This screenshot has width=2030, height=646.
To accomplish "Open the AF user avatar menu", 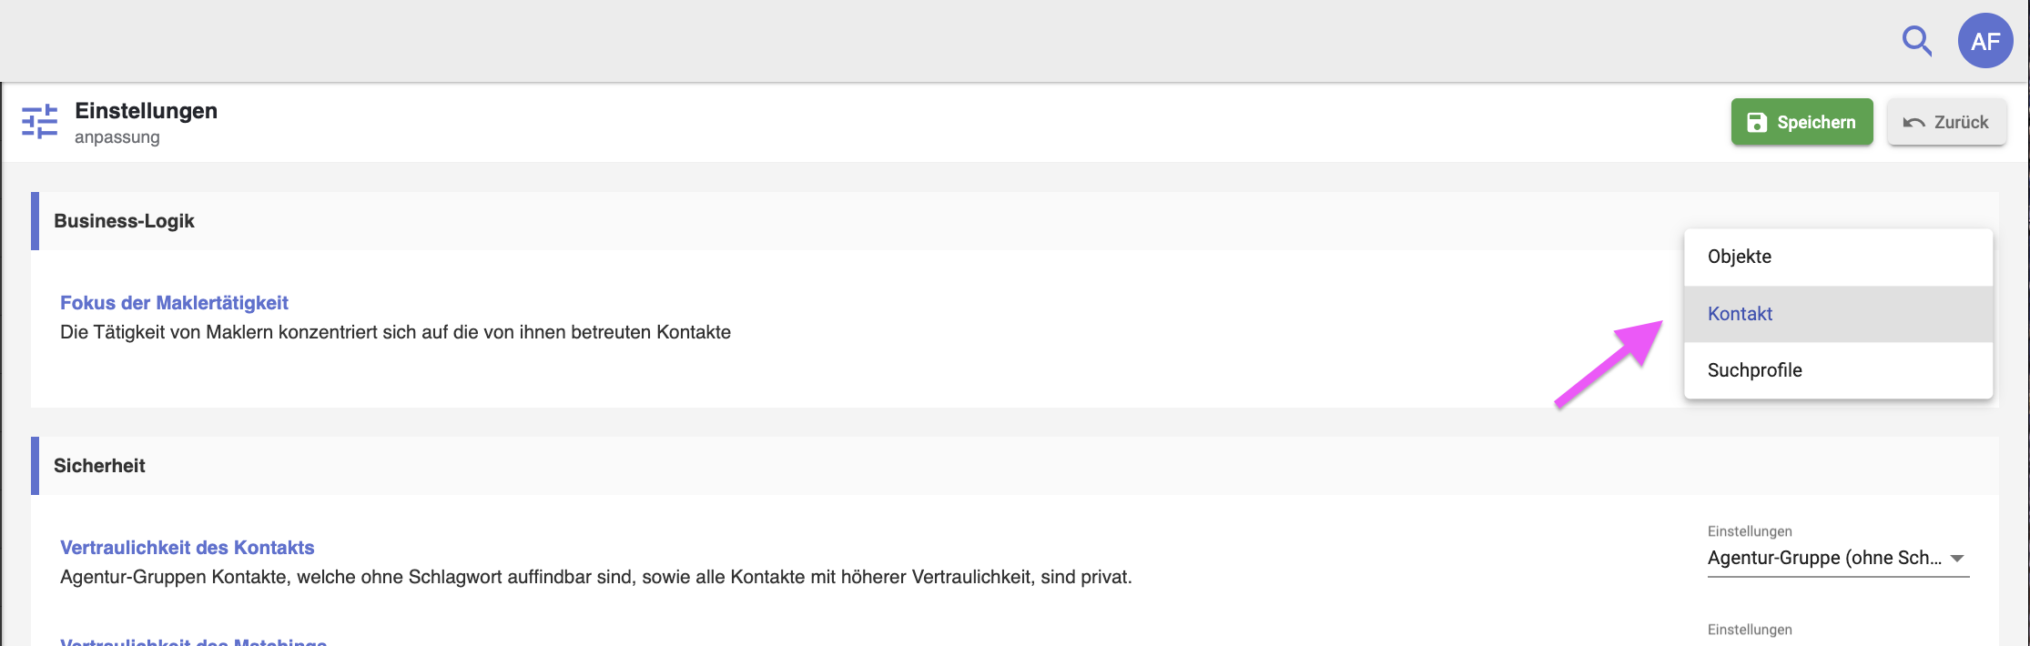I will click(x=1984, y=41).
